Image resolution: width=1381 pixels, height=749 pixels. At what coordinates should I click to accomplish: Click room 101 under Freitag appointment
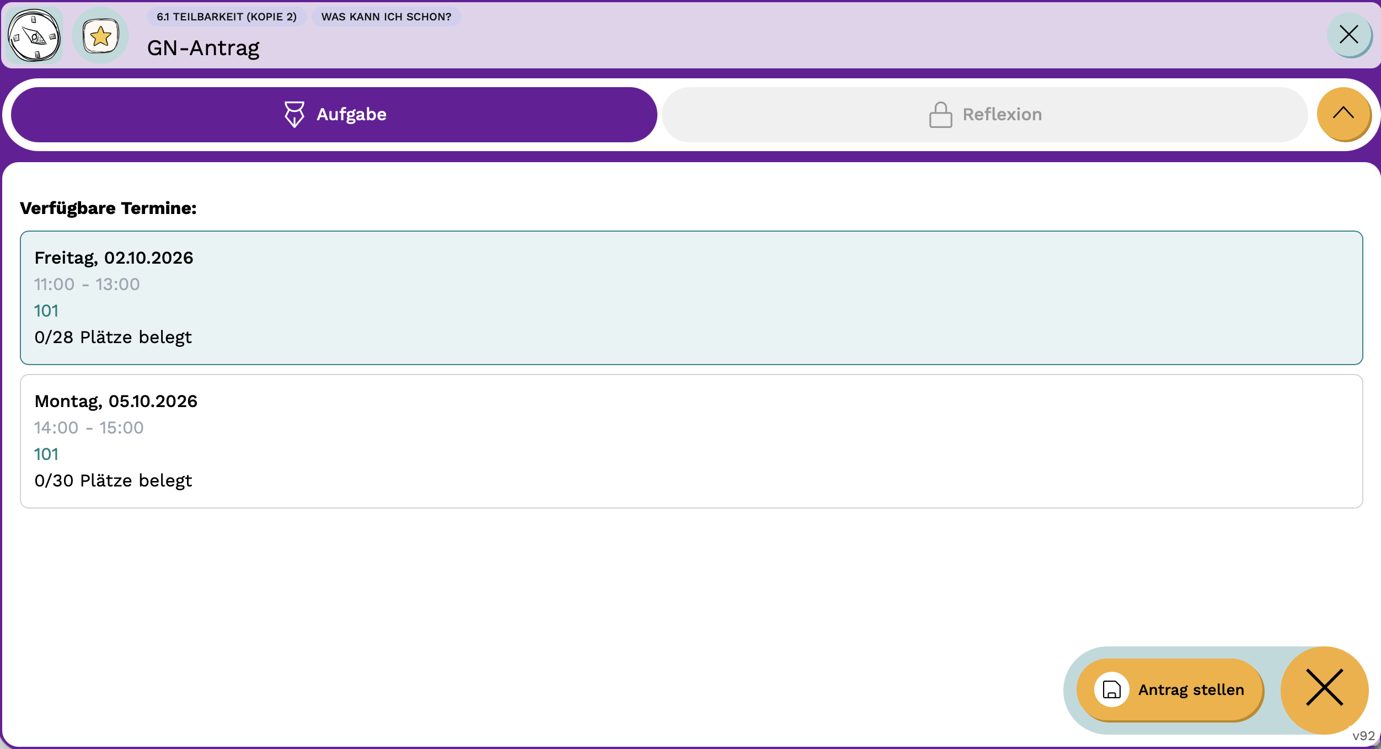[46, 311]
